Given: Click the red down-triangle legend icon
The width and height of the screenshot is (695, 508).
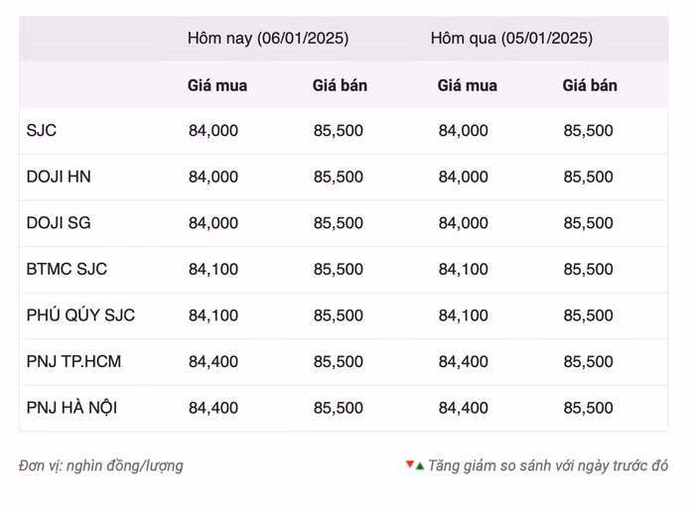Looking at the screenshot, I should (409, 465).
